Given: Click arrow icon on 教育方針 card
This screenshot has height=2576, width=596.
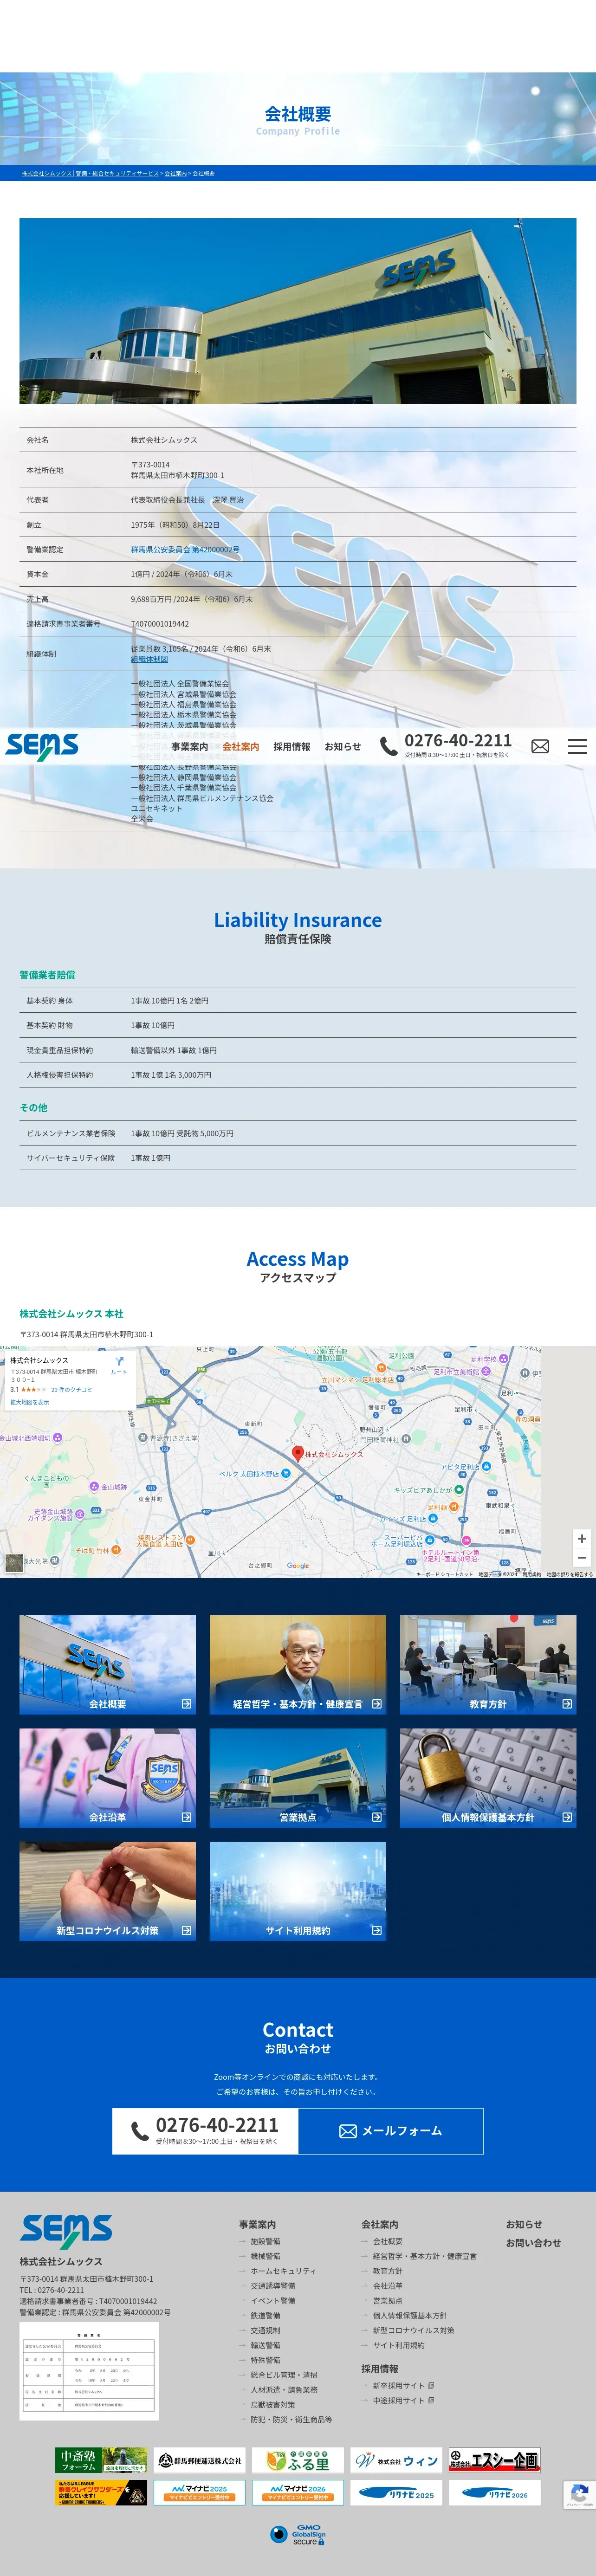Looking at the screenshot, I should 567,1704.
